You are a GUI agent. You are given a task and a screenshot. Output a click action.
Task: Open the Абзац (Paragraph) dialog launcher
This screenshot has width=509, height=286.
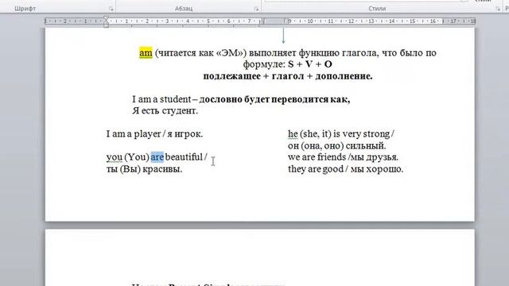(256, 9)
